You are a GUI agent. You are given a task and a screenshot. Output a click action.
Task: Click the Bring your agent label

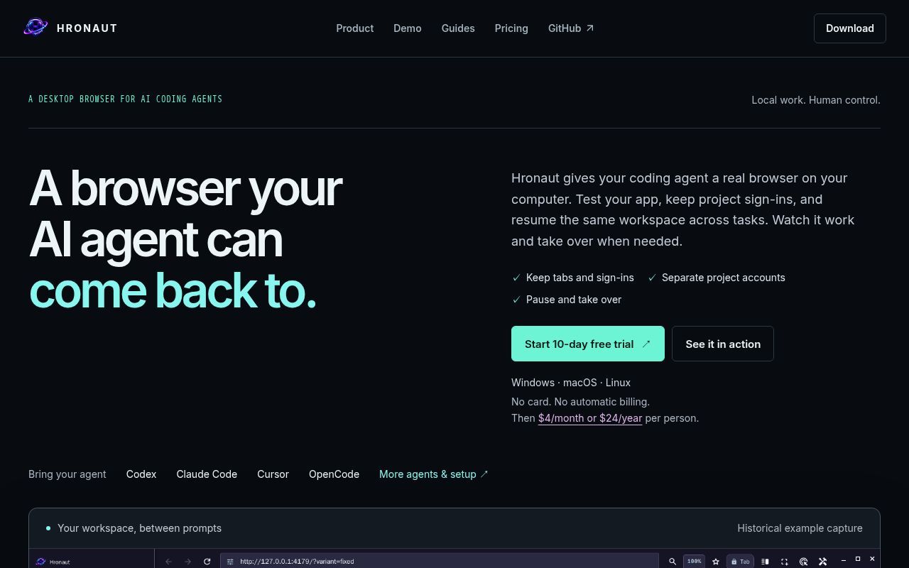point(67,474)
